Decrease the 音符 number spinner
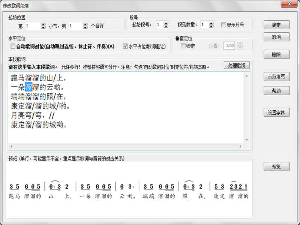300x225 pixels. [x=86, y=28]
